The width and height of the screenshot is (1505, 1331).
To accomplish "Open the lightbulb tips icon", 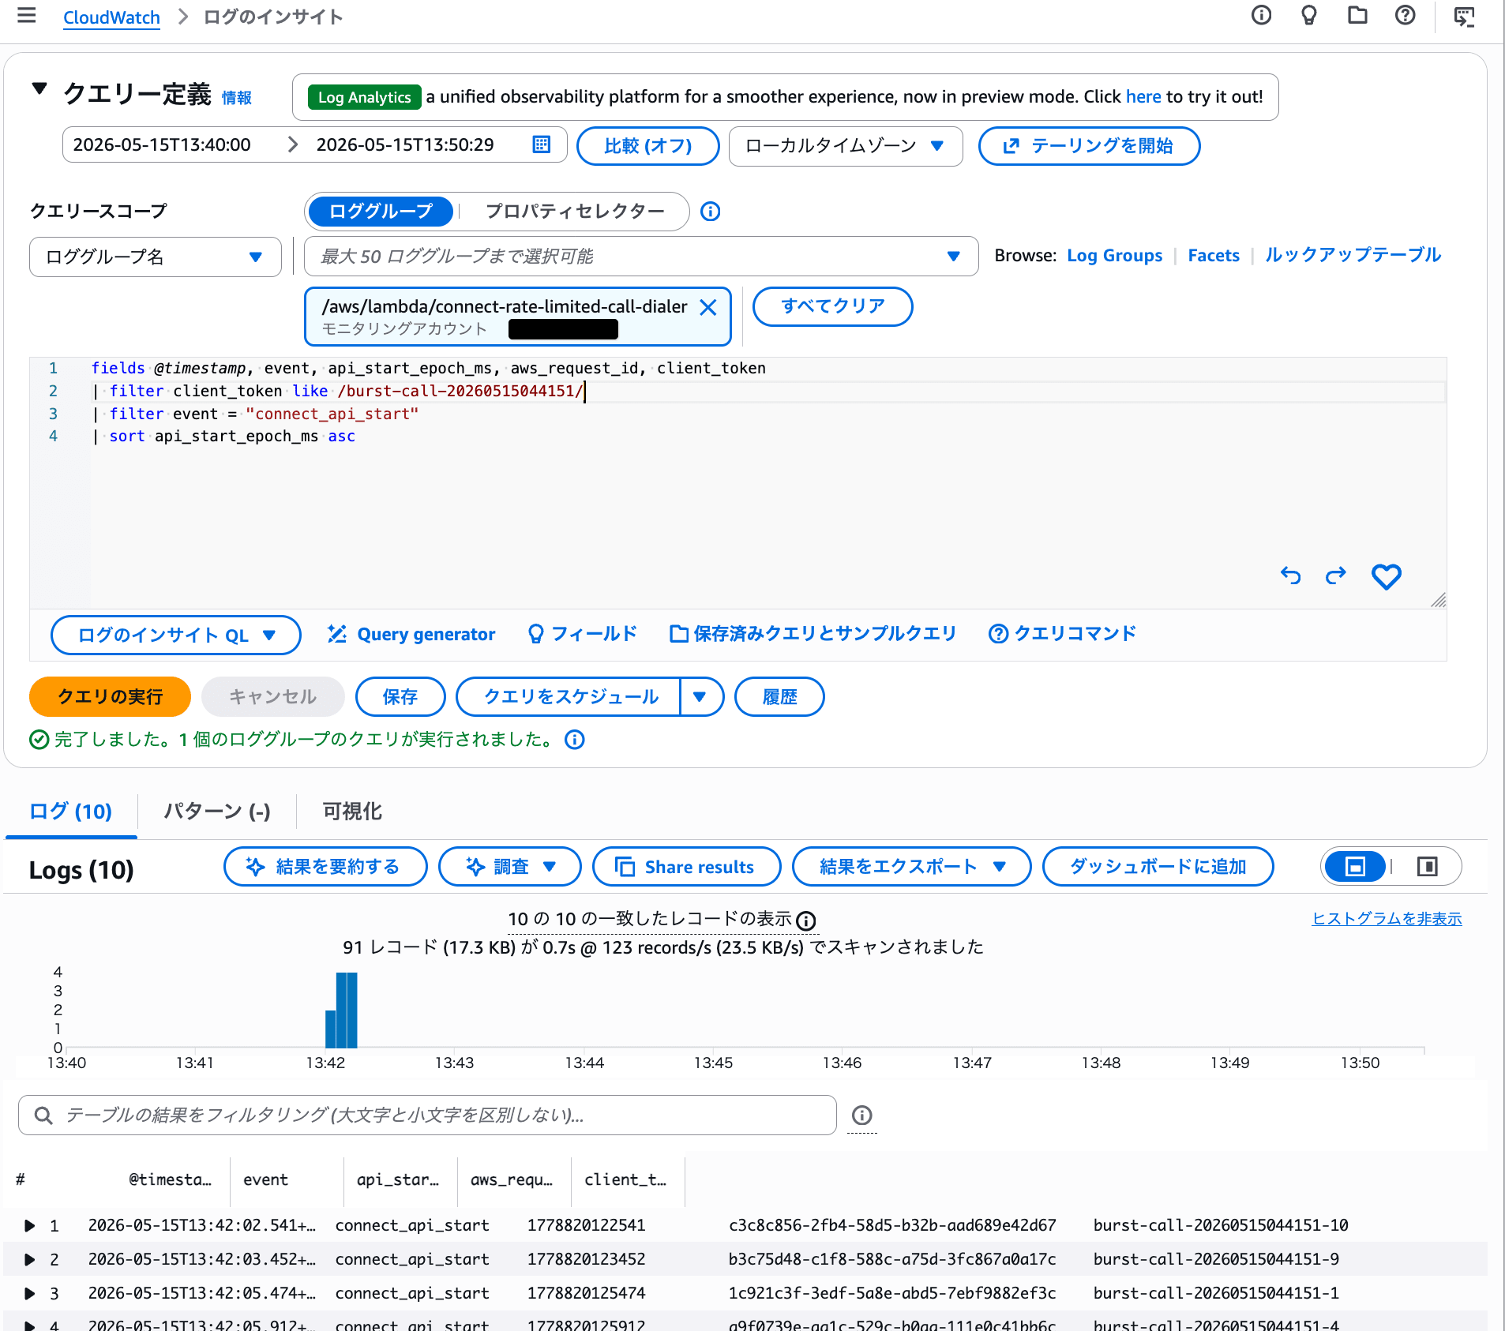I will pyautogui.click(x=1308, y=16).
